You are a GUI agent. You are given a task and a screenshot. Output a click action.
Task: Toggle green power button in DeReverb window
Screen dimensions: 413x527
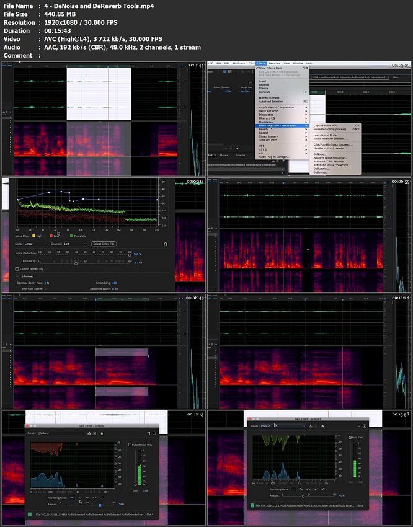[252, 505]
